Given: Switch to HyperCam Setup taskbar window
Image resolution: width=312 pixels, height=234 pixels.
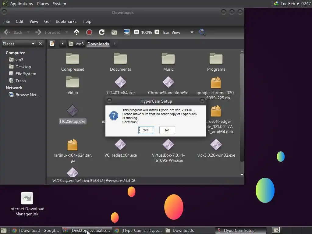Looking at the screenshot, I should point(241,230).
